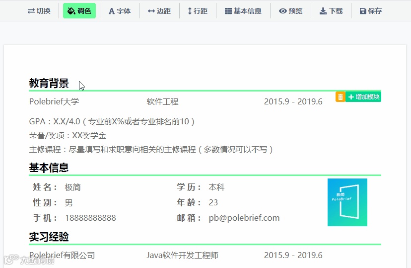Click the gender value 男
Viewport: 411px width, 268px height.
[68, 203]
